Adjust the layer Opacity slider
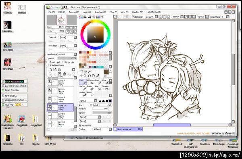The height and width of the screenshot is (159, 242). pyautogui.click(x=67, y=59)
